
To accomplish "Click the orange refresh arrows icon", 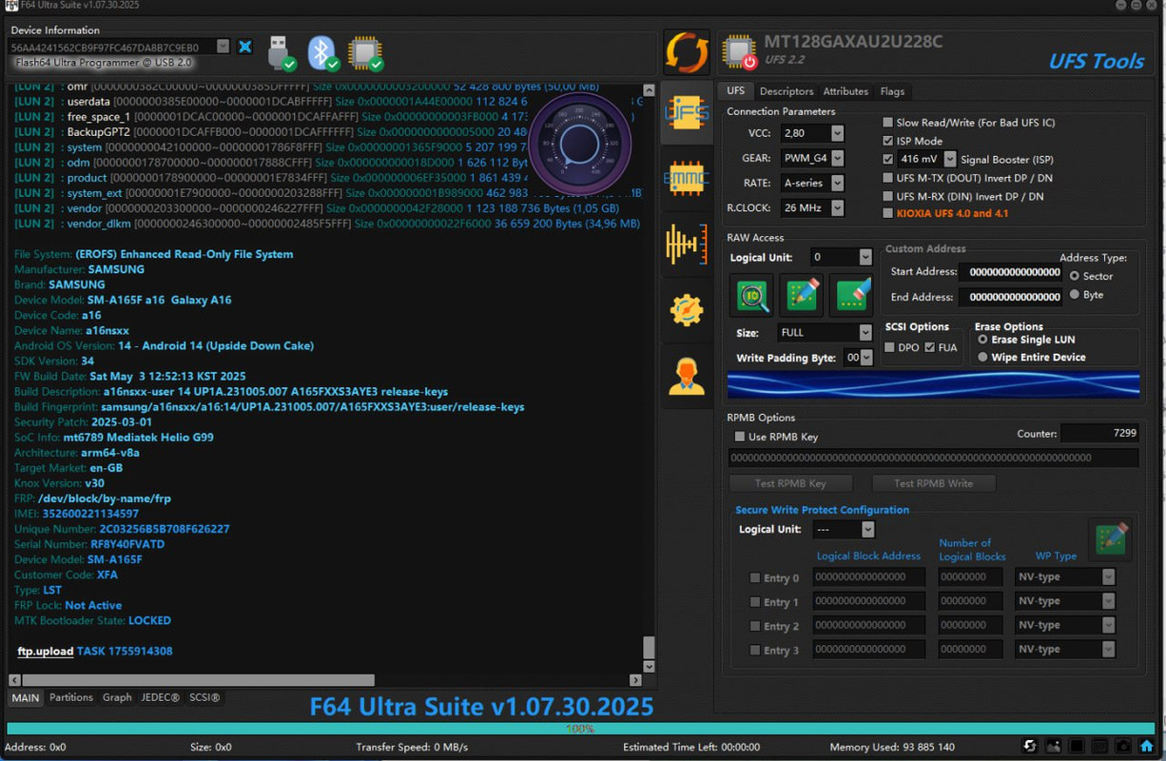I will point(687,53).
